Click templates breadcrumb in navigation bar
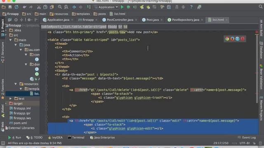Screen dimensions: 264x148 pos(81,14)
